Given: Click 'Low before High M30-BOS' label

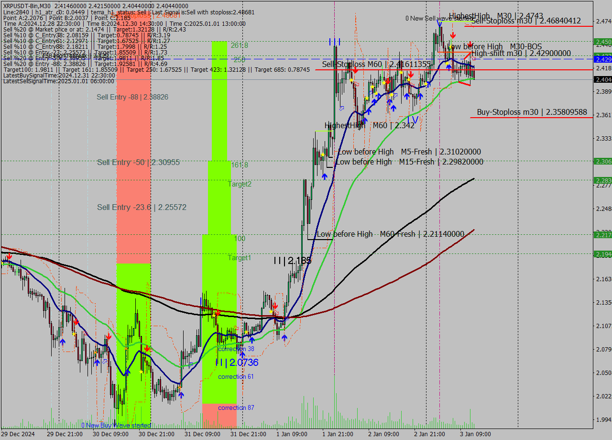Looking at the screenshot, I should pyautogui.click(x=494, y=46).
